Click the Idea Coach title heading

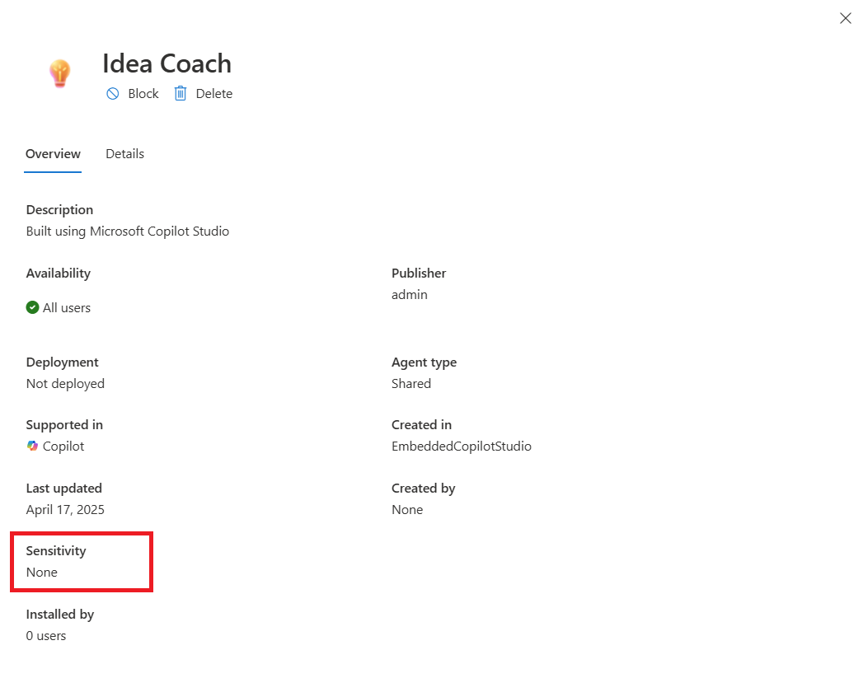pyautogui.click(x=167, y=63)
